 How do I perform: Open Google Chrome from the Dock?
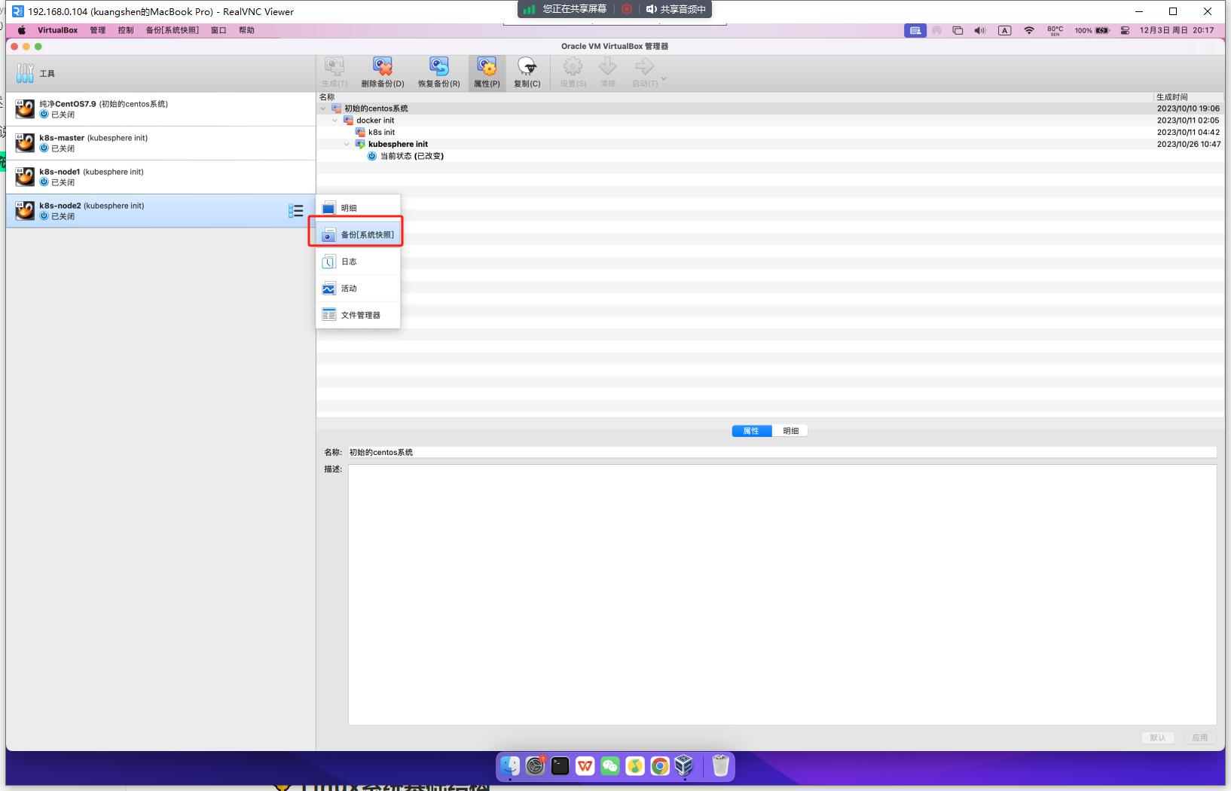pyautogui.click(x=659, y=766)
